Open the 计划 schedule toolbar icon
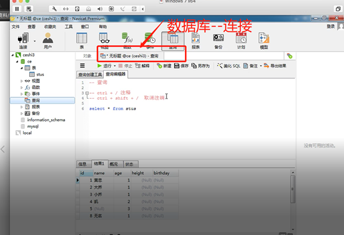The width and height of the screenshot is (344, 235). (241, 41)
